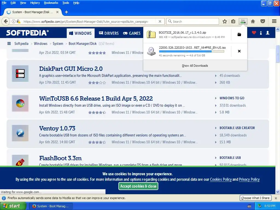Open on-screen keyboard tray icon
The image size is (280, 210).
249,206
